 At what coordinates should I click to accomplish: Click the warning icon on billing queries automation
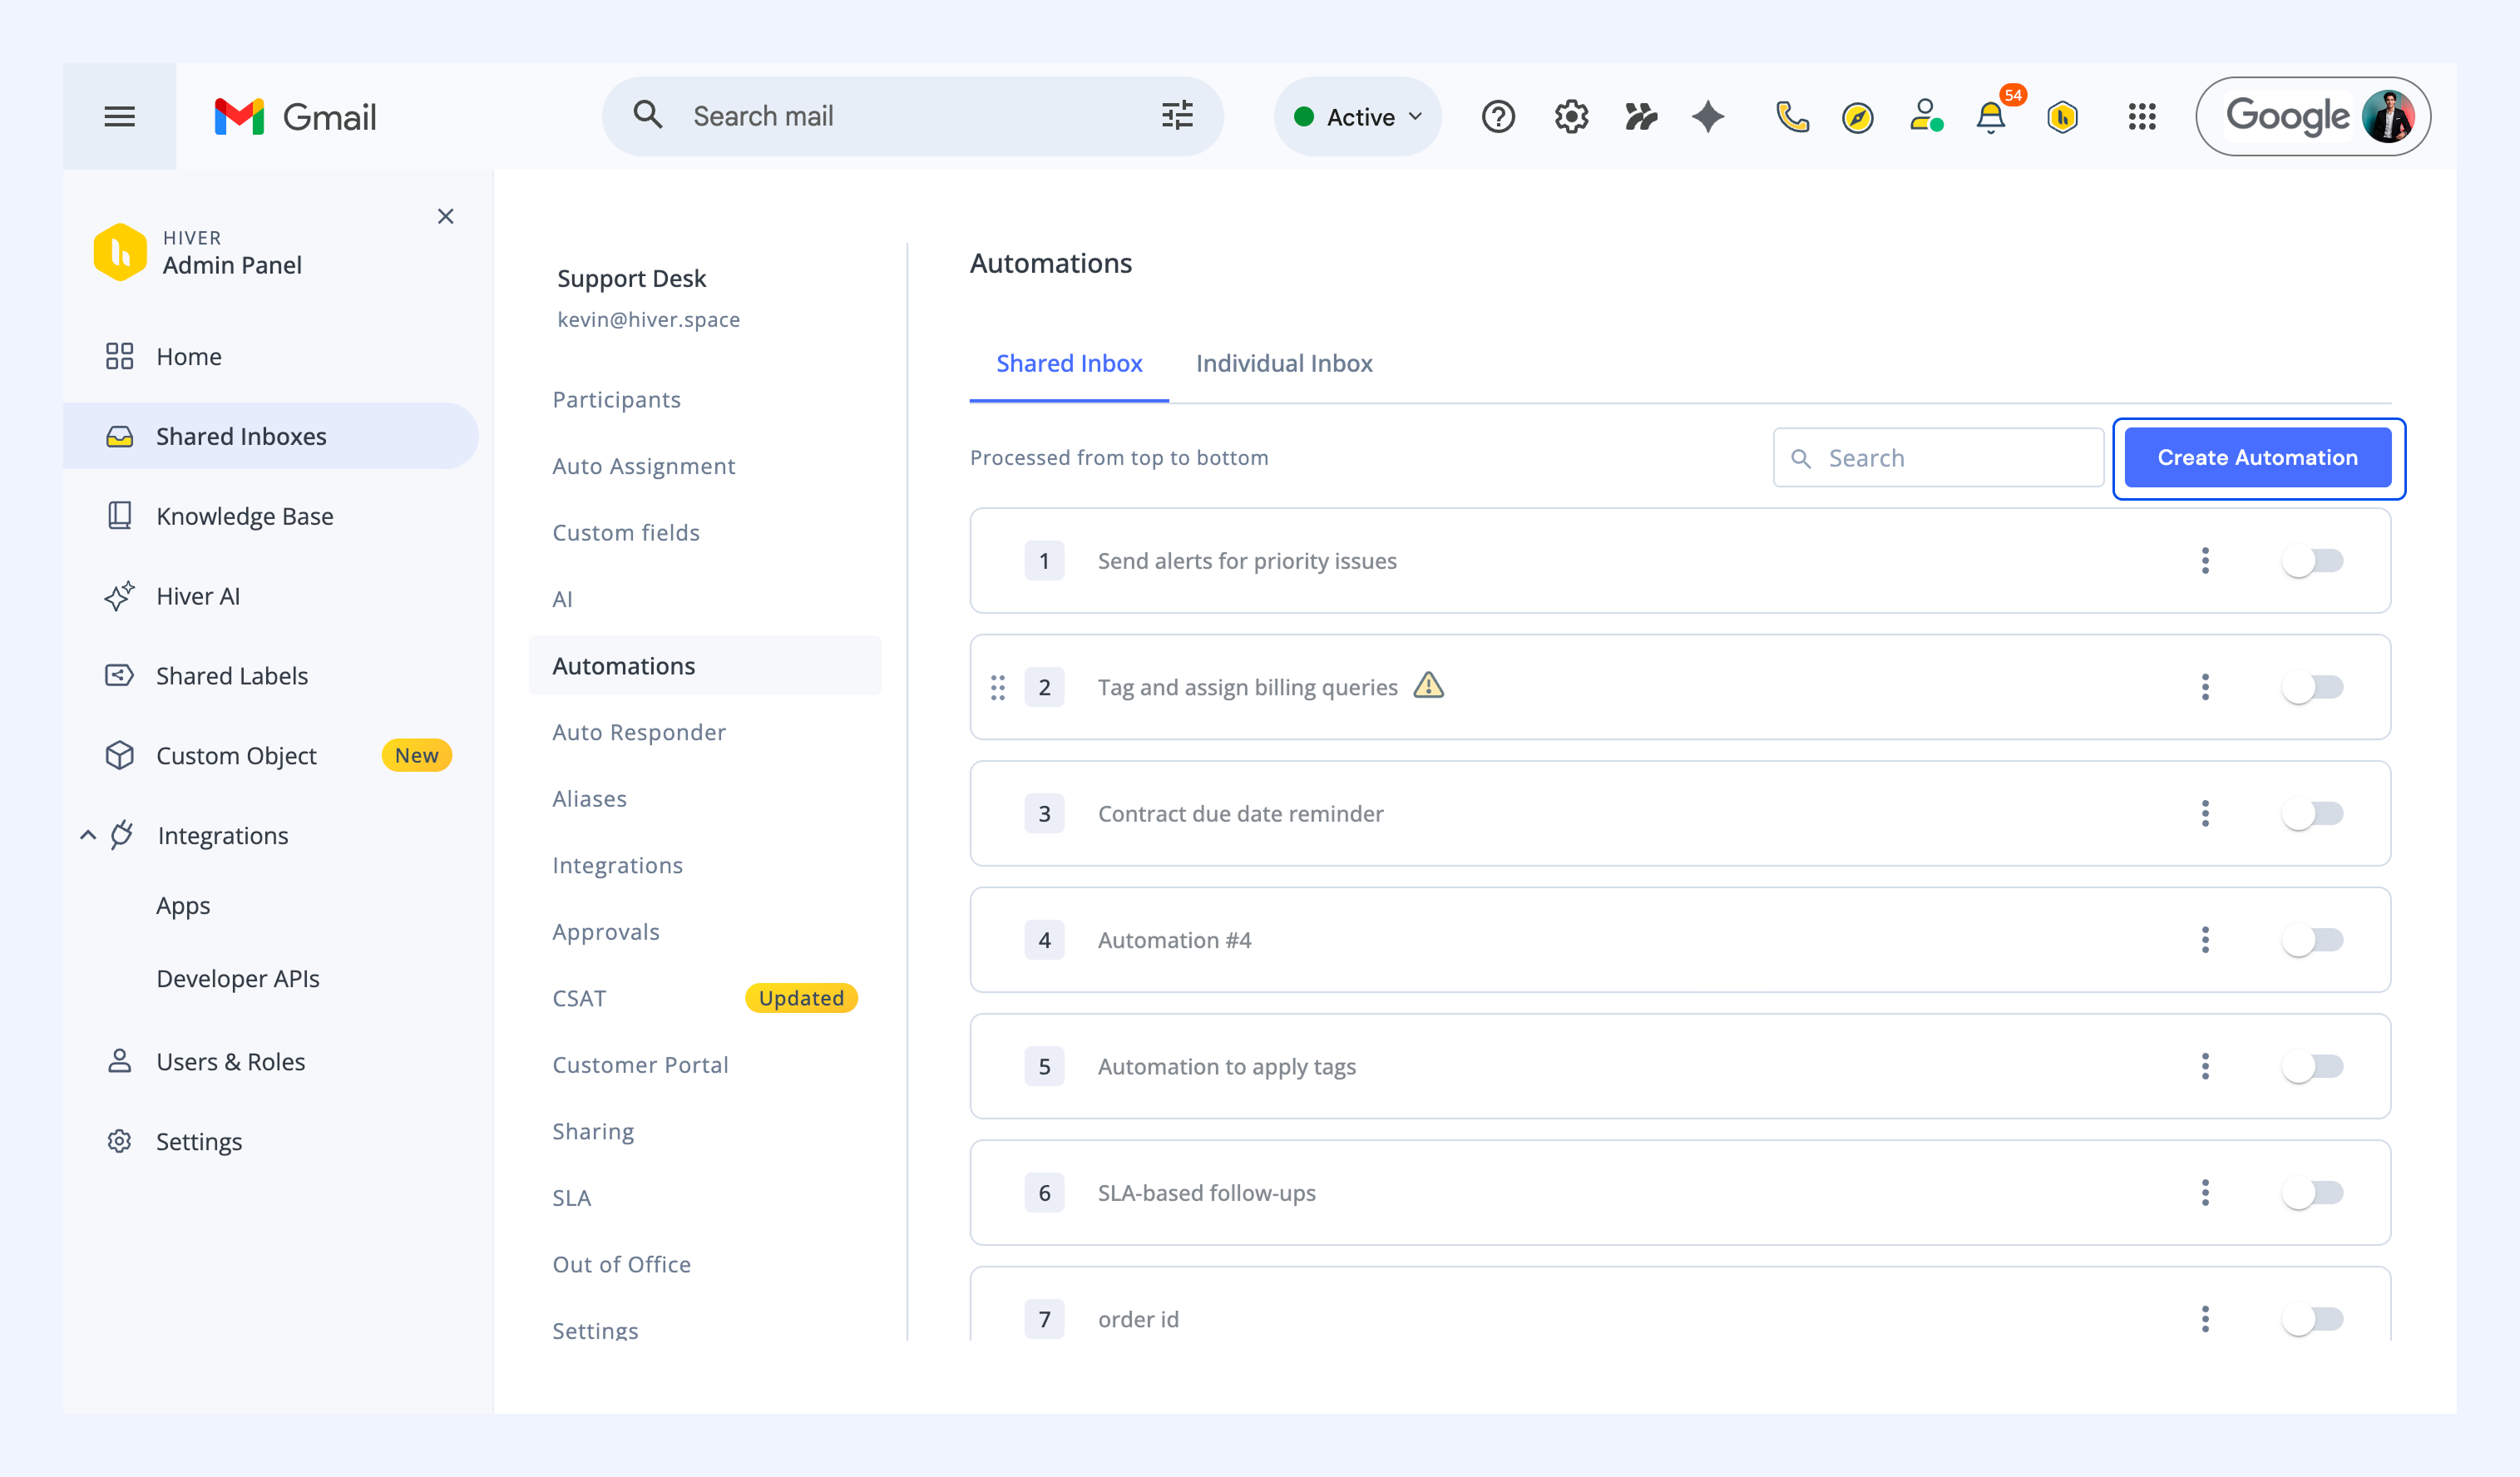coord(1429,685)
